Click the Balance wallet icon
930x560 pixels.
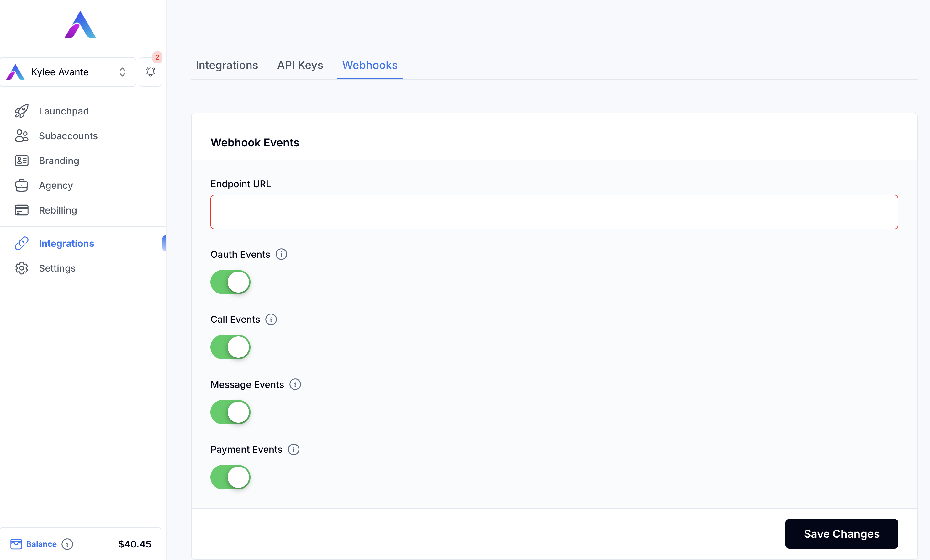tap(17, 544)
